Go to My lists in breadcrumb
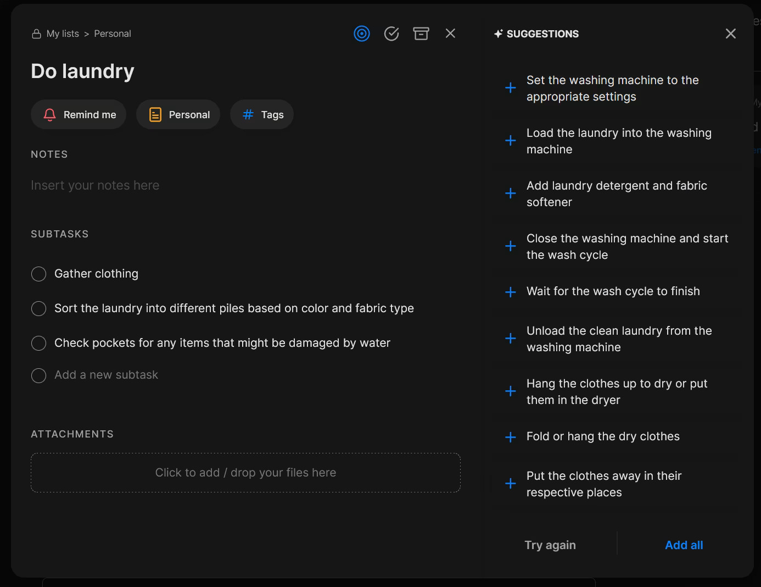The width and height of the screenshot is (761, 587). point(63,34)
